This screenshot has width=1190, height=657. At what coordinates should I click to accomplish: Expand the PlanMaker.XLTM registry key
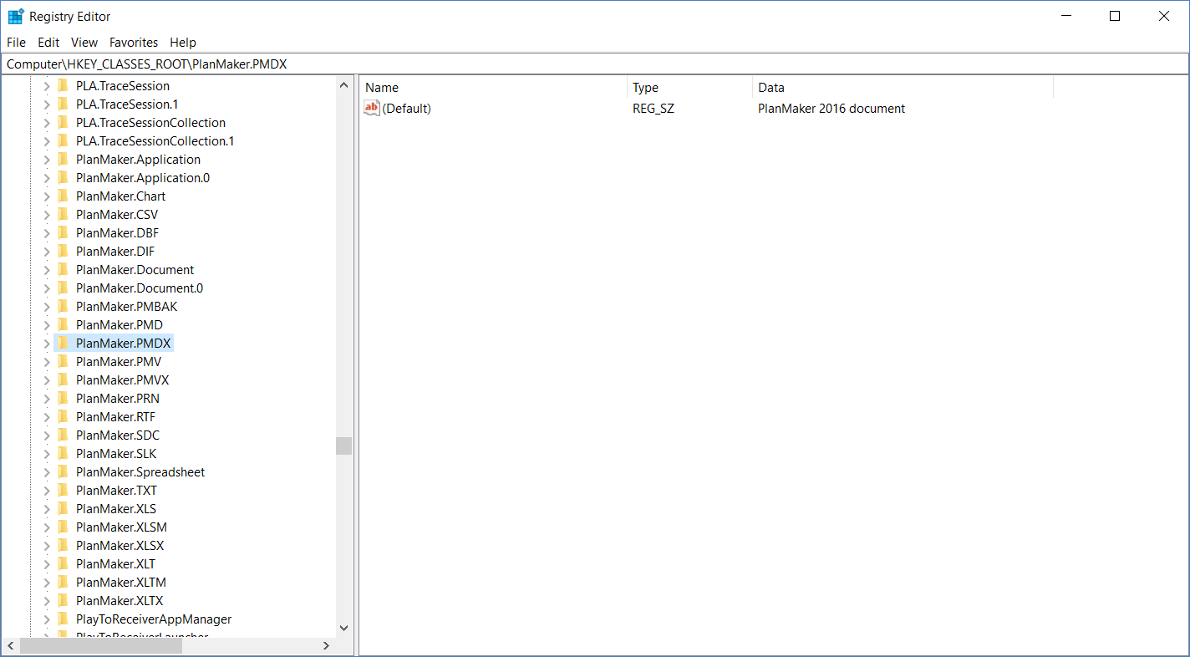(47, 583)
